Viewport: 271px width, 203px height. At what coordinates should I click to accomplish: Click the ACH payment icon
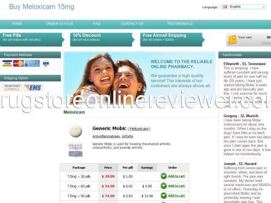coord(46,63)
